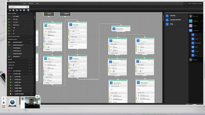Click the fifth toolbar icon in the row
205x115 pixels.
(24, 10)
